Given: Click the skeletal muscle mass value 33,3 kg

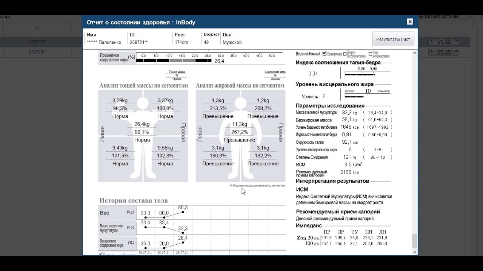Looking at the screenshot, I should [x=349, y=113].
